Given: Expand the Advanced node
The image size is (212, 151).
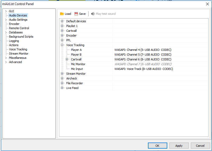Looking at the screenshot, I should (6, 62).
